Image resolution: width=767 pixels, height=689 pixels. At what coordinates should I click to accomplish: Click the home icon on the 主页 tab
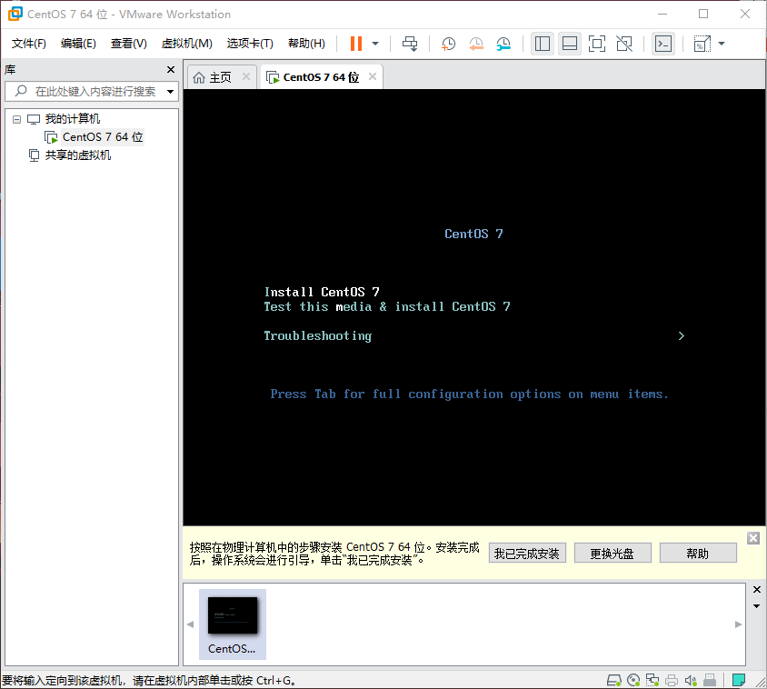pos(199,77)
